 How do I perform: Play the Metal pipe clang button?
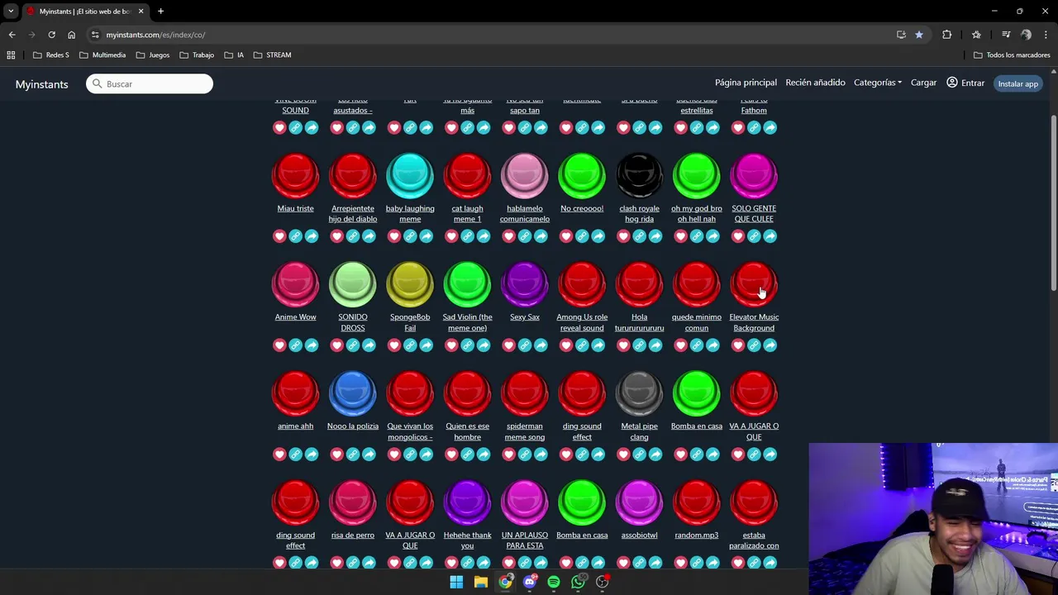639,394
